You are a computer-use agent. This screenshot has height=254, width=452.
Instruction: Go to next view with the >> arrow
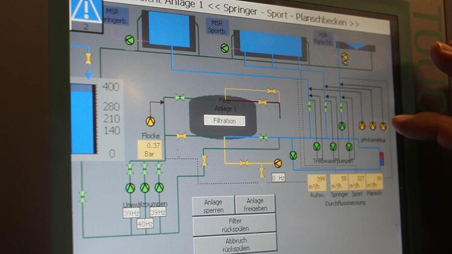[354, 23]
